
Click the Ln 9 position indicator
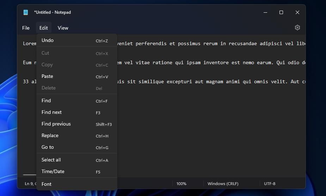30,184
